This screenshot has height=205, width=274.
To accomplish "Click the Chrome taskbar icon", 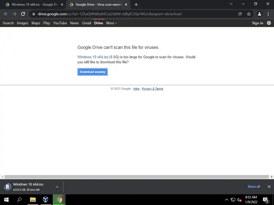I will tap(59, 200).
